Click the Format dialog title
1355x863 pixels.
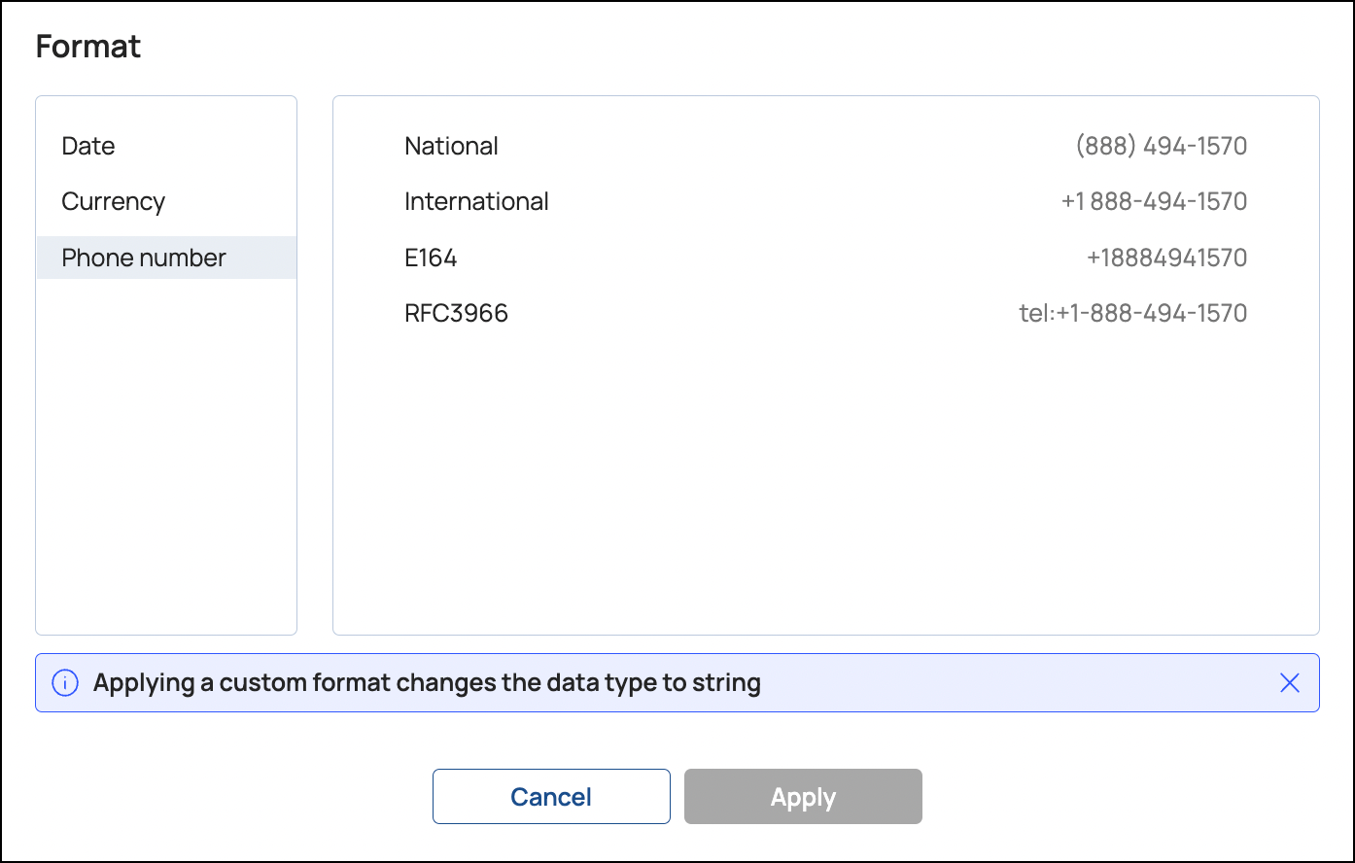pos(88,47)
